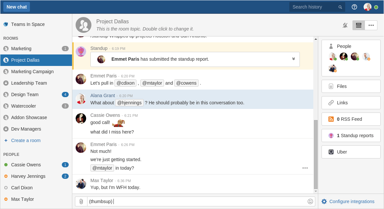Screen dimensions: 384x209
Task: Click Max Taylor's avatar in chat
Action: tap(81, 184)
